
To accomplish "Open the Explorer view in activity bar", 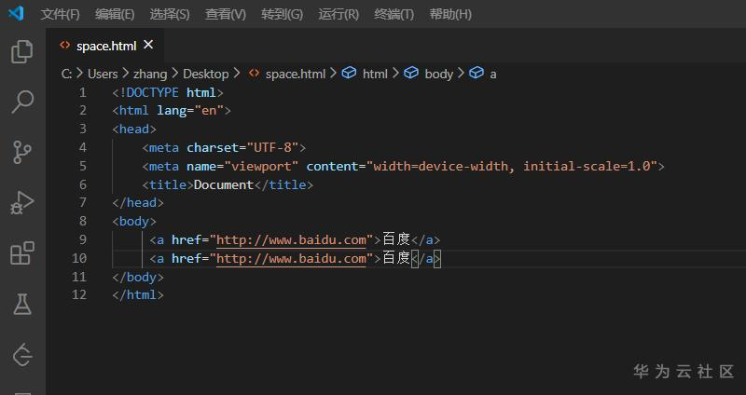I will pos(21,52).
